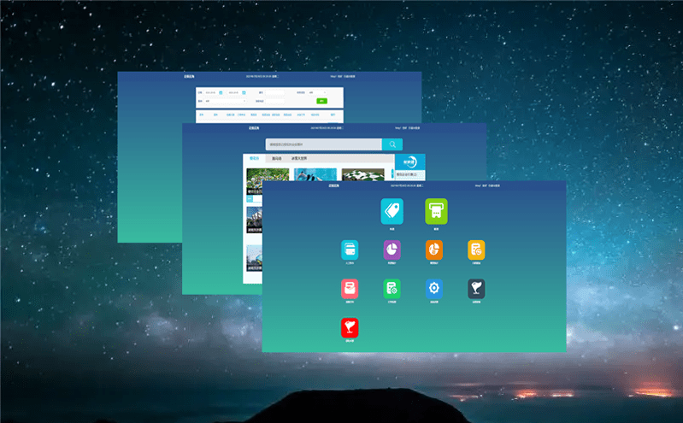The image size is (683, 423).
Task: Open the start date calendar picker
Action: [x=221, y=92]
